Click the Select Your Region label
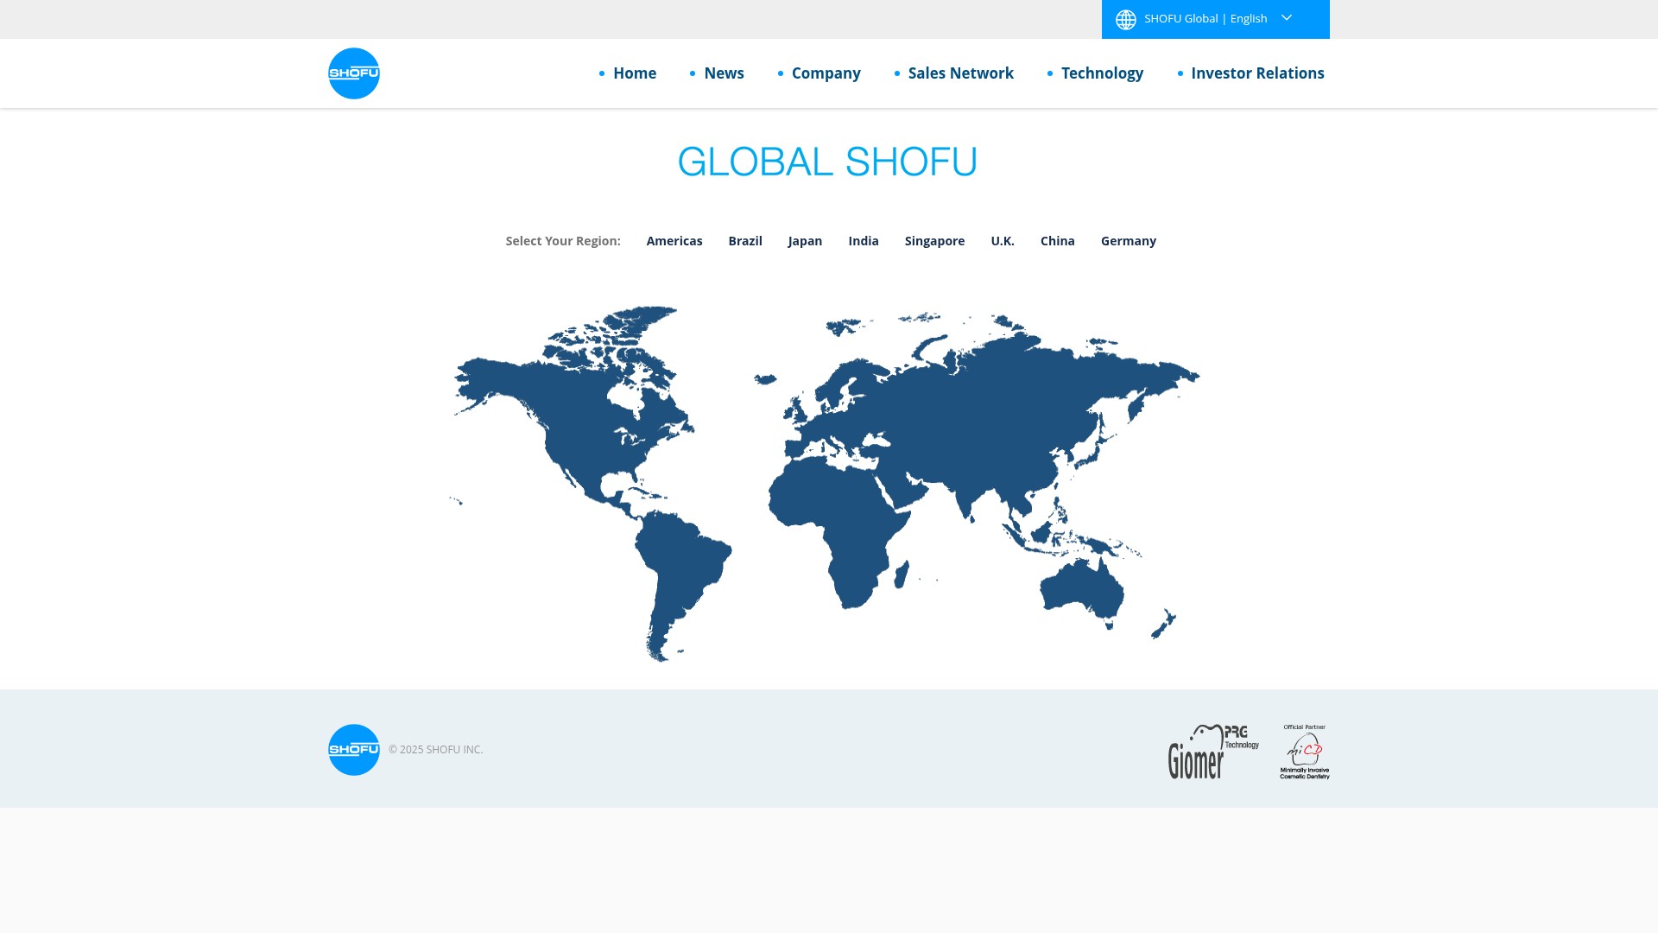The image size is (1658, 933). [x=563, y=241]
